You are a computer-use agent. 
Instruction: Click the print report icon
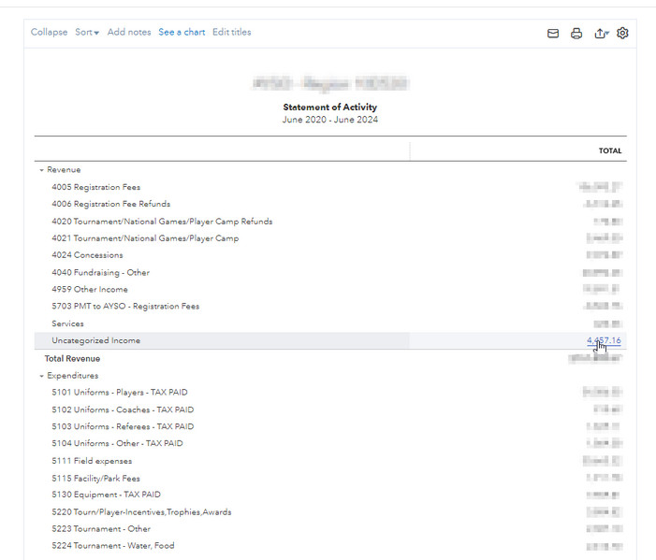click(576, 34)
